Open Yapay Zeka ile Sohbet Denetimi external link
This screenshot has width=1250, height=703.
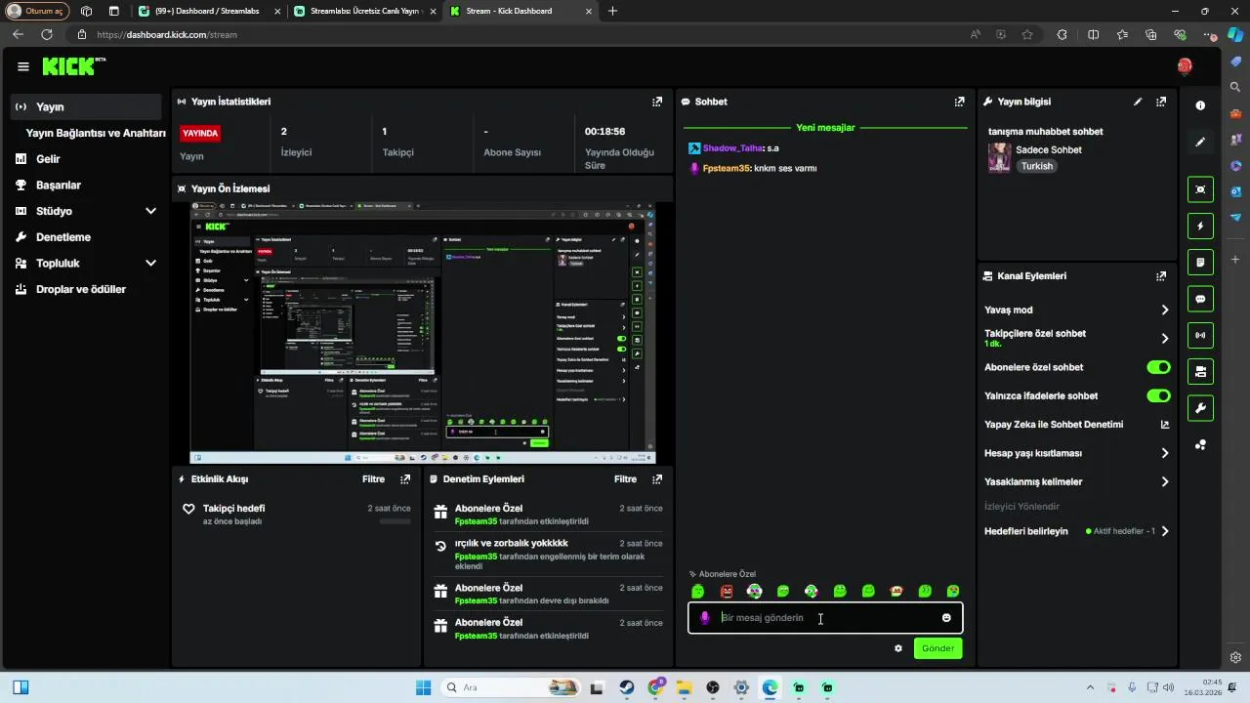click(x=1164, y=425)
